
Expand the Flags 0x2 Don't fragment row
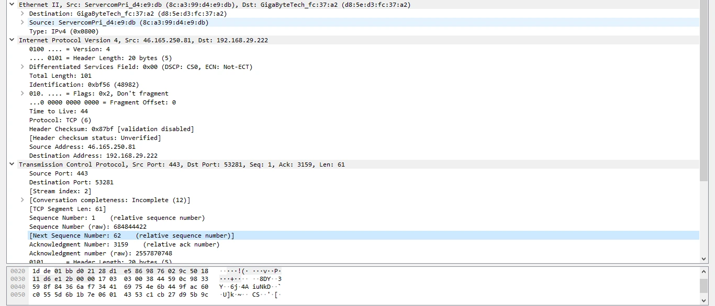(x=23, y=93)
